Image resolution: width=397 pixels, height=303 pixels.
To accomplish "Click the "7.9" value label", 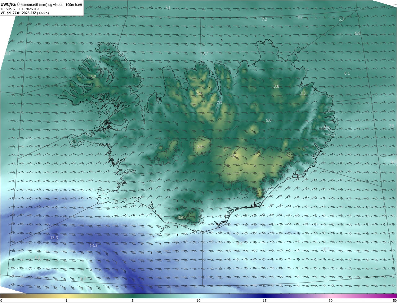I will [x=391, y=126].
